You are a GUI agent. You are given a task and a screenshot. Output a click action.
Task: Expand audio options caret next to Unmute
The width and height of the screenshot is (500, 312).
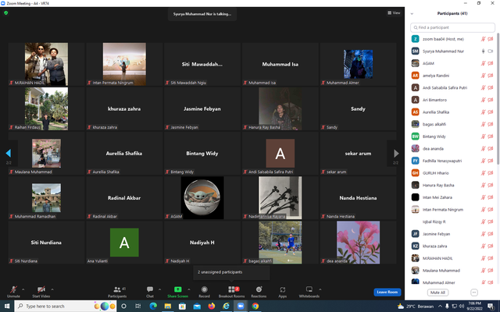point(23,289)
